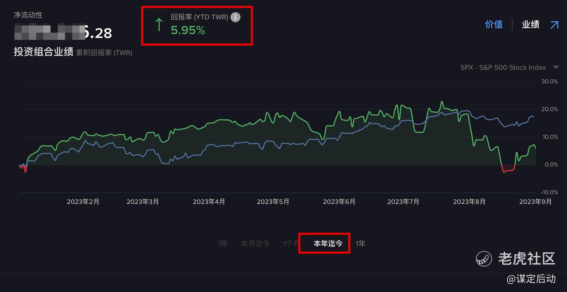Select the 本年迄今 time range
Viewport: 567px width, 292px height.
click(328, 244)
